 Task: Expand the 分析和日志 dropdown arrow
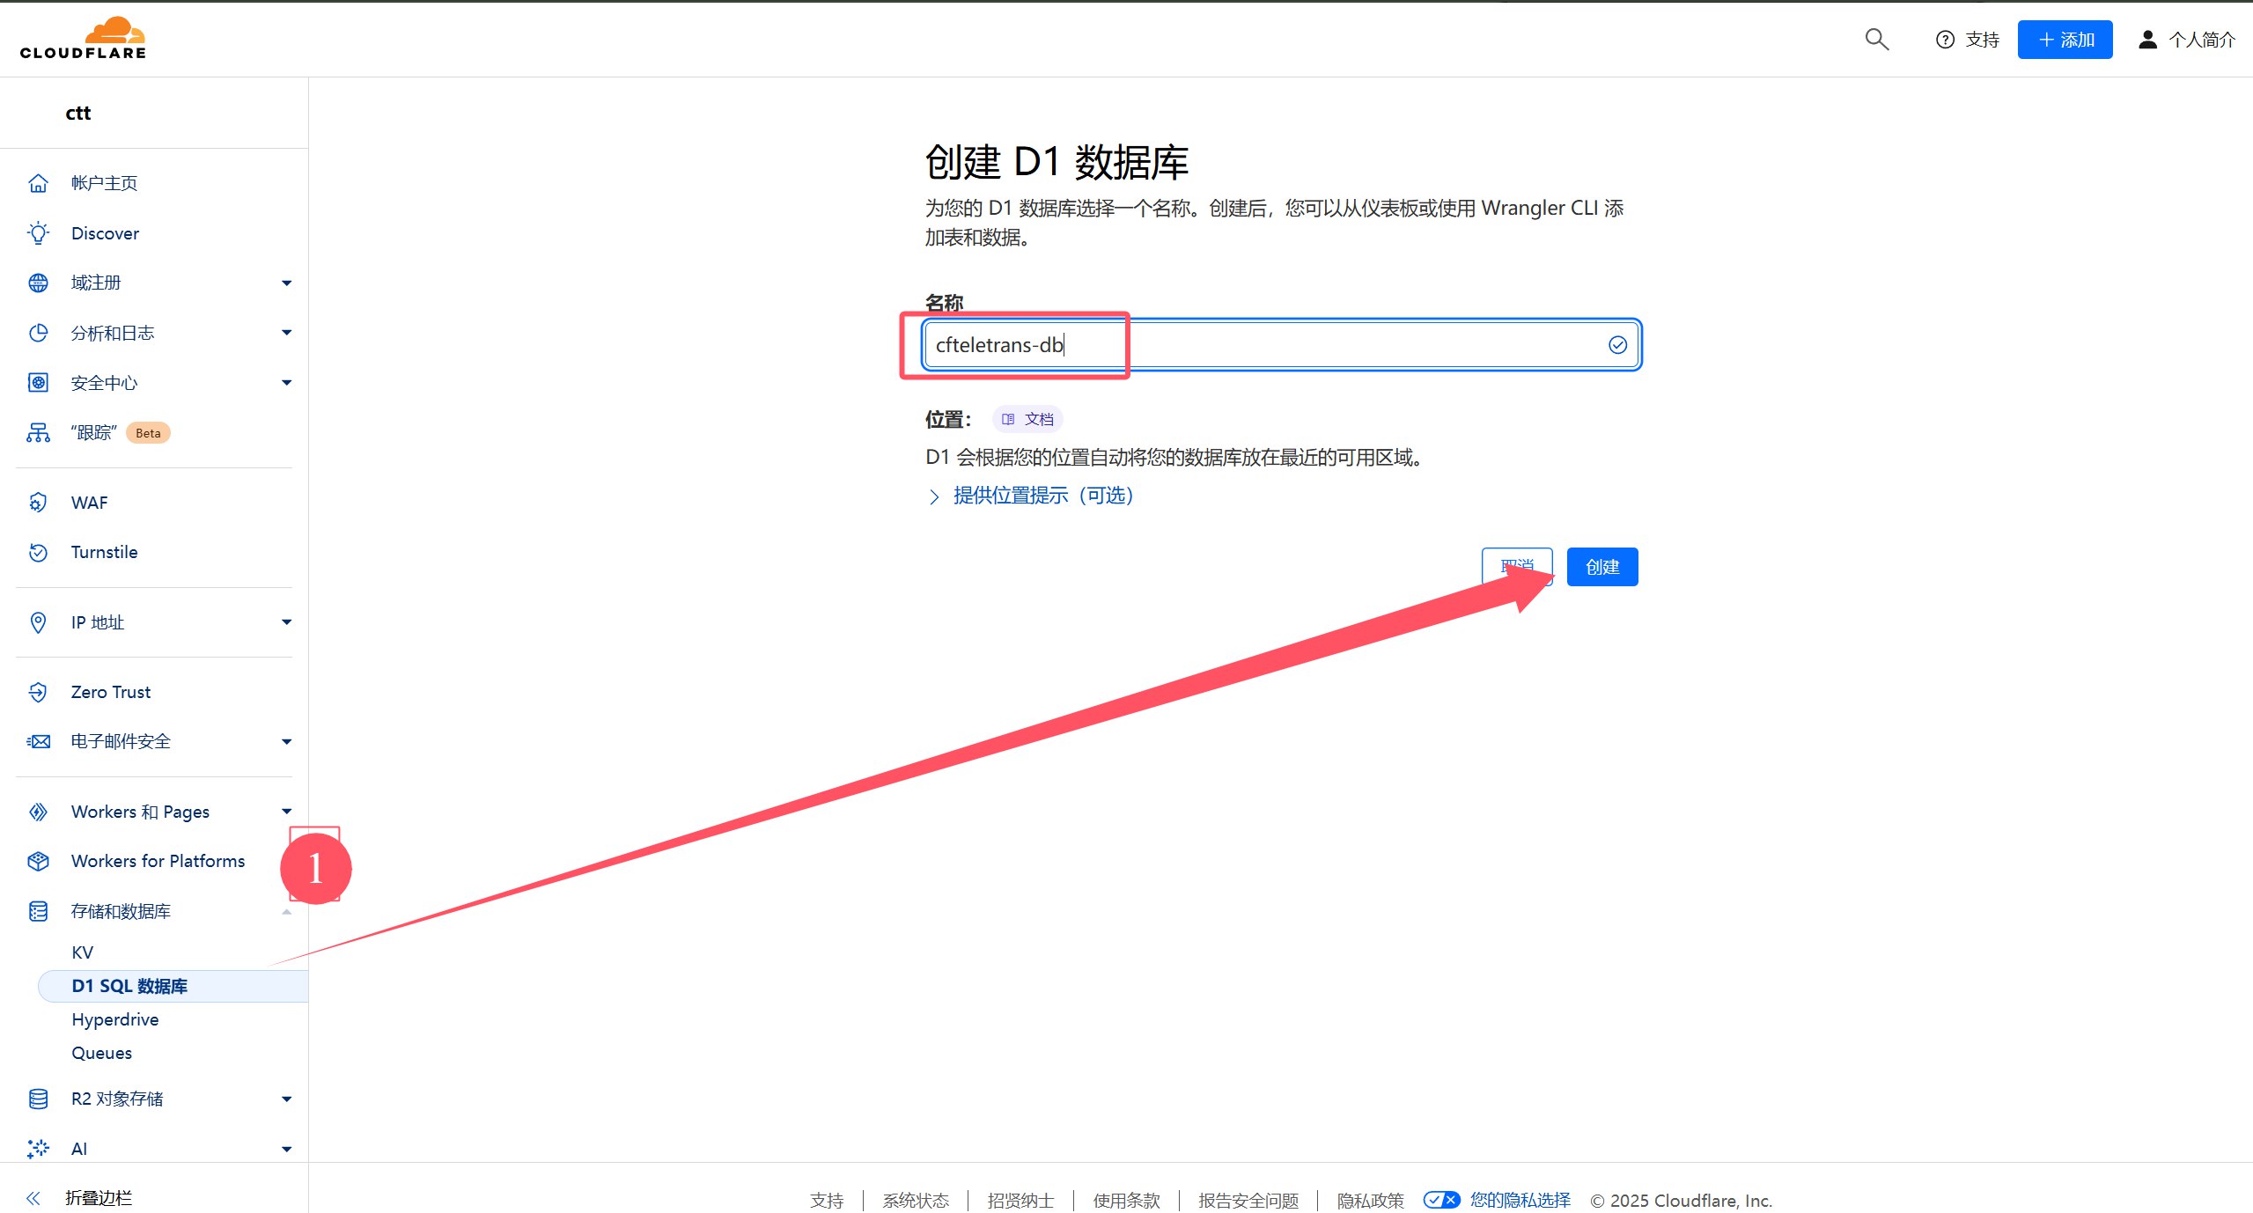tap(286, 333)
